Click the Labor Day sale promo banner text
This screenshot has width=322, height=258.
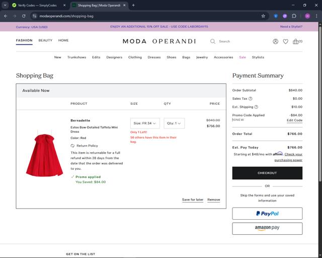click(159, 27)
